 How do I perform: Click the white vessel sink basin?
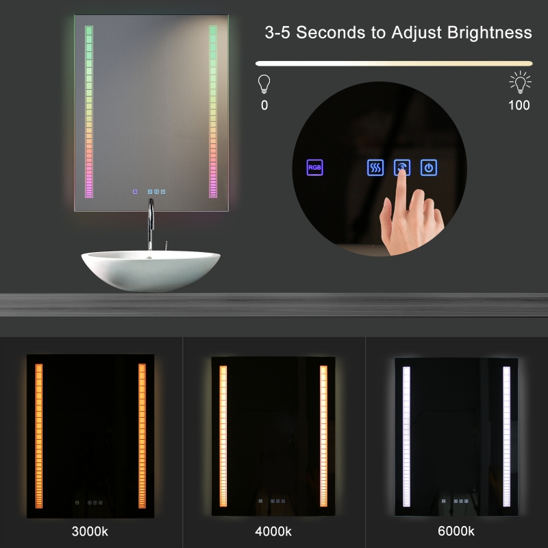(151, 271)
